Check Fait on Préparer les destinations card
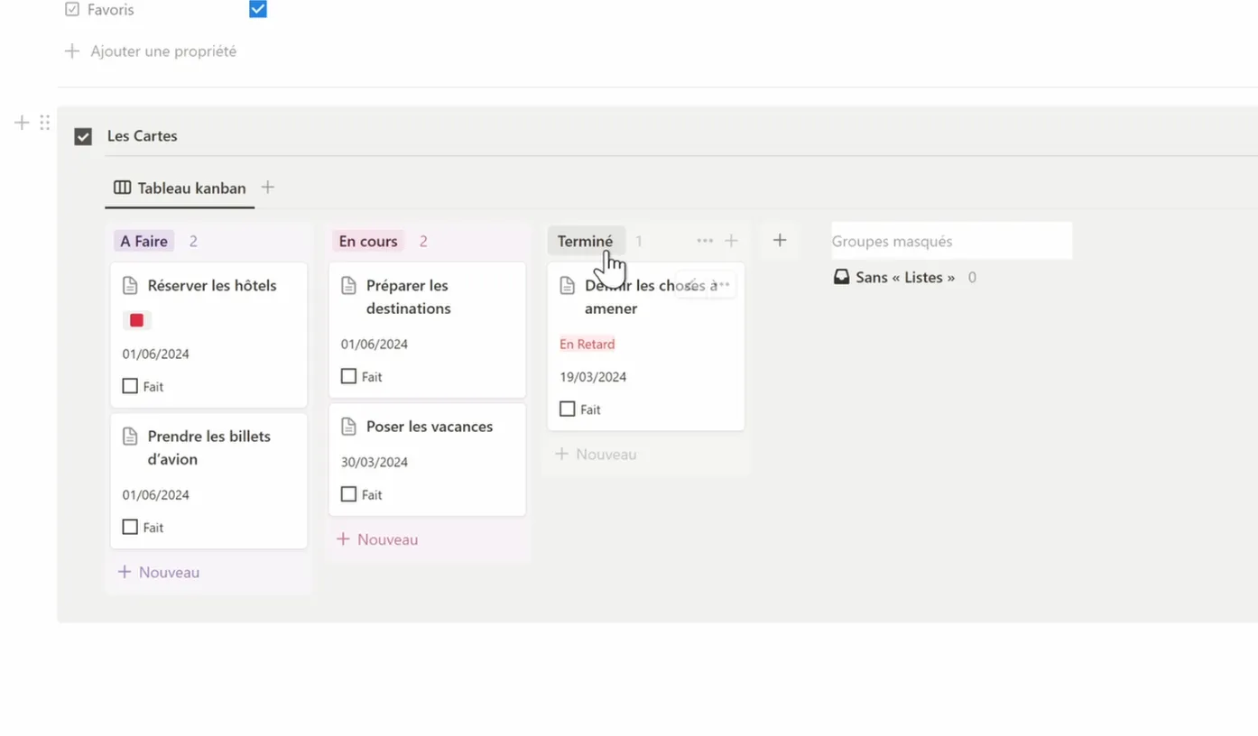 point(348,376)
